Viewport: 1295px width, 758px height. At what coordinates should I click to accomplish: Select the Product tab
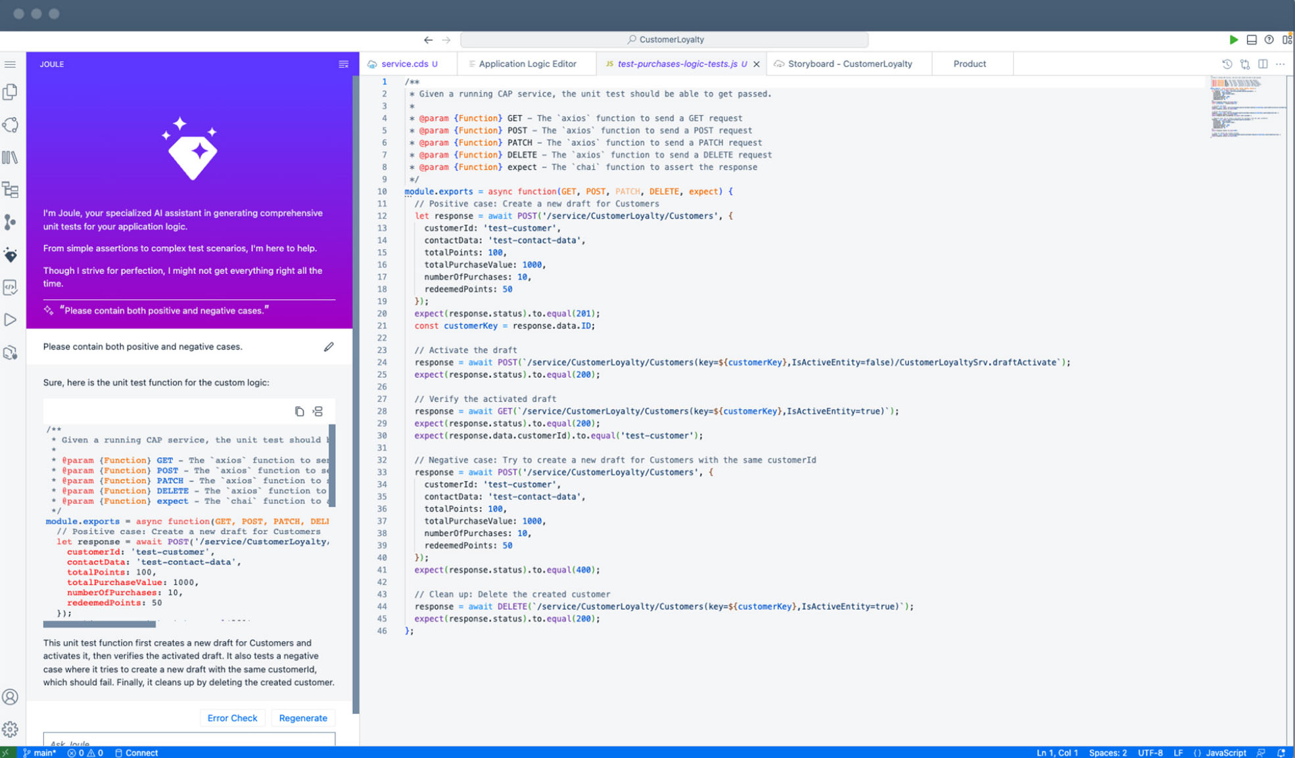pyautogui.click(x=970, y=64)
